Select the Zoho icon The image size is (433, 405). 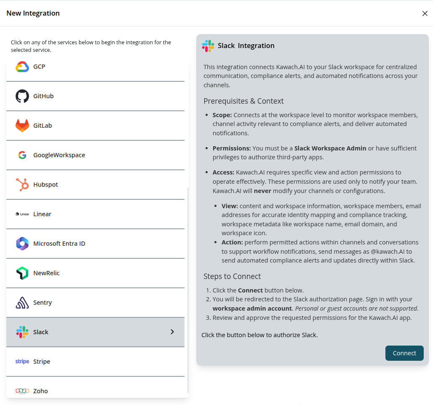coord(22,391)
